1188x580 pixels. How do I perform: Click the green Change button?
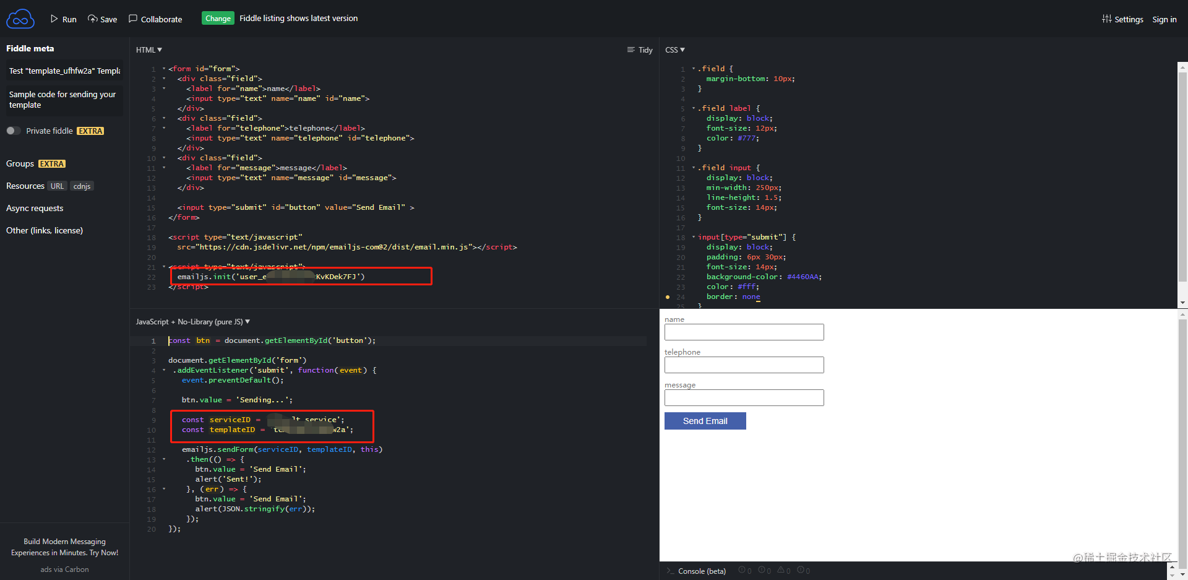coord(218,18)
